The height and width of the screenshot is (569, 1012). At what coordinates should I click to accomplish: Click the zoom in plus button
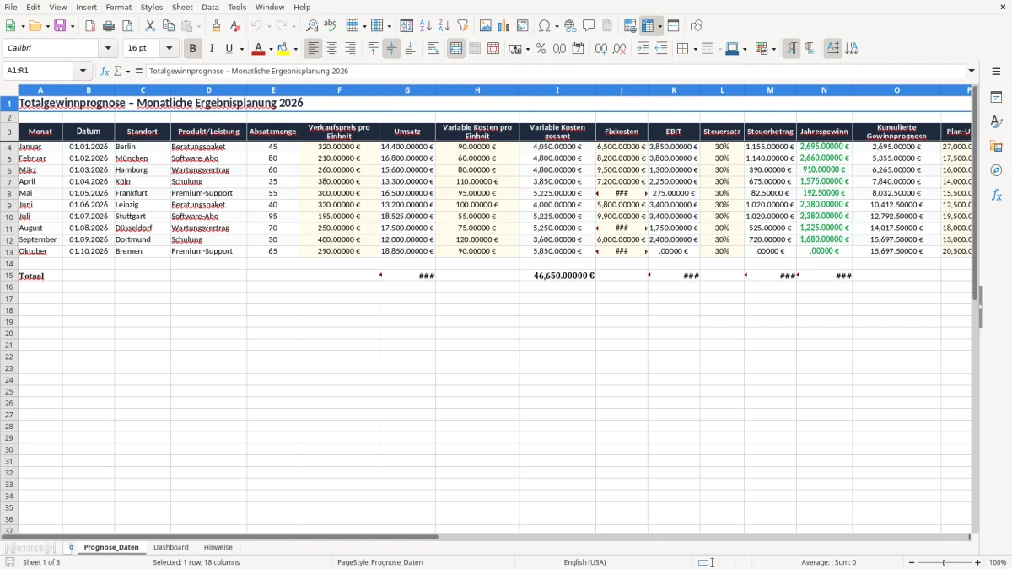(x=978, y=562)
